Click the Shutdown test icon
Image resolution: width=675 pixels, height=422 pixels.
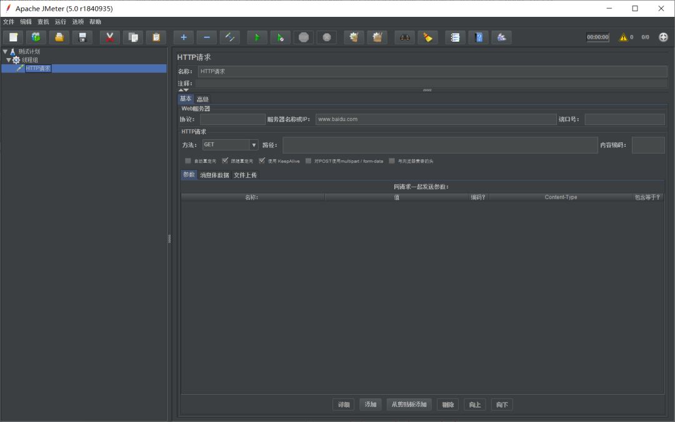point(327,37)
